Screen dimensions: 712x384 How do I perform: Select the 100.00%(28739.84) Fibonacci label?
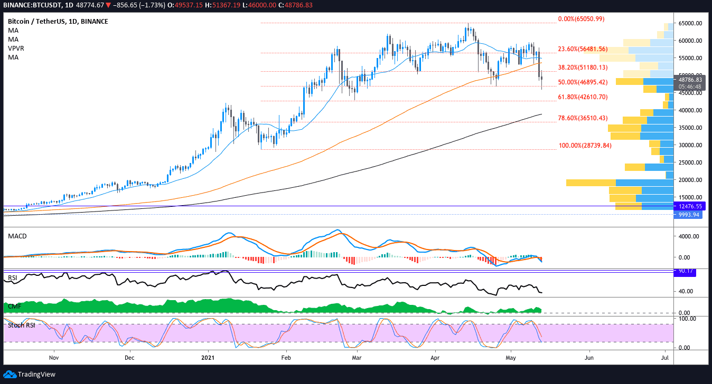(585, 146)
